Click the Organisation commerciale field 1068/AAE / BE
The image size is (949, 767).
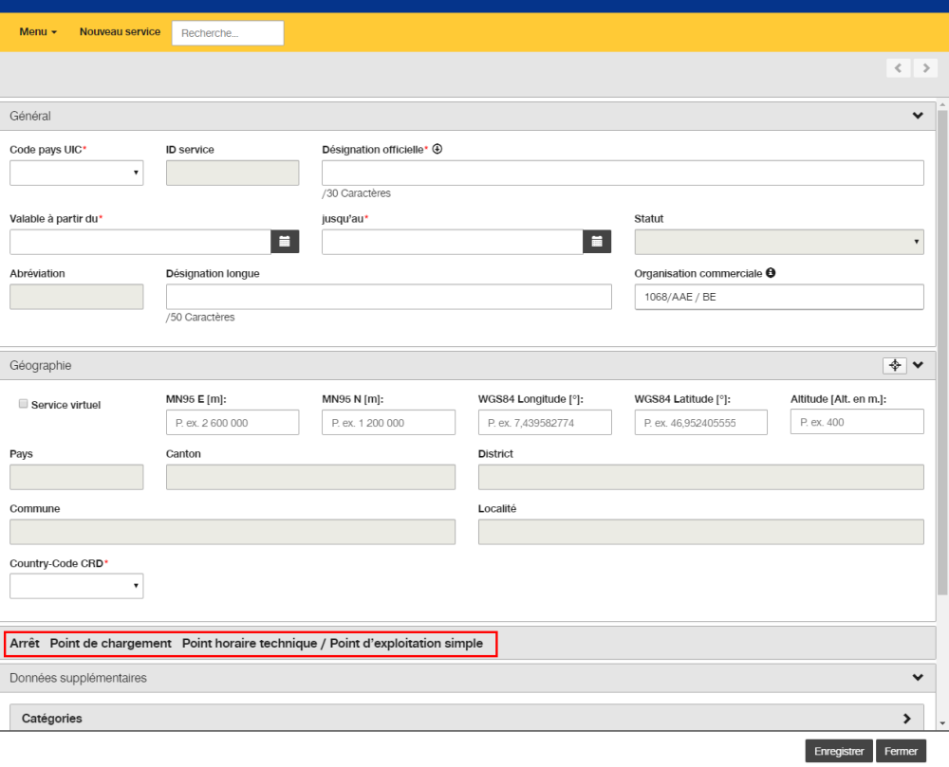(779, 297)
